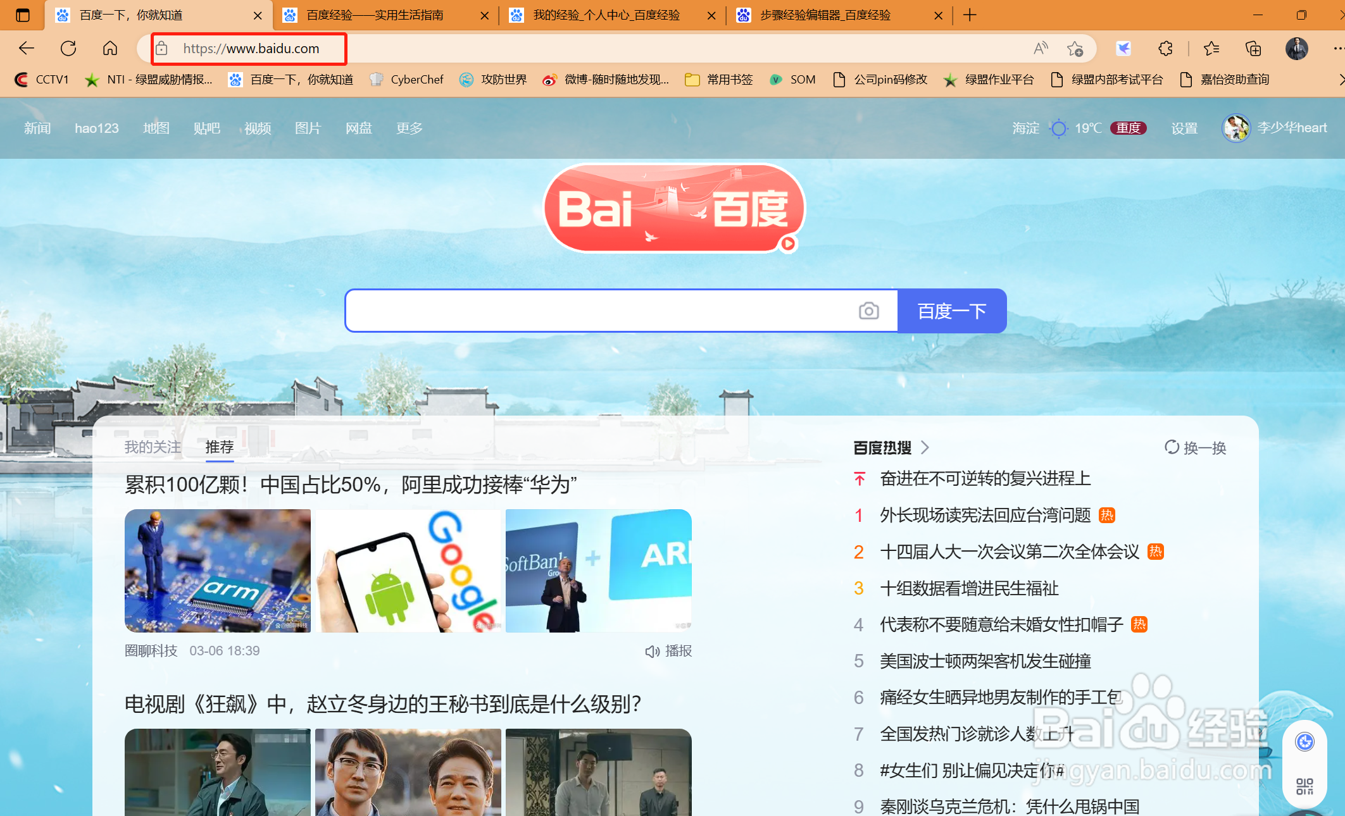The image size is (1345, 816).
Task: Open the 绿盟作业平台 bookmark
Action: pyautogui.click(x=989, y=79)
